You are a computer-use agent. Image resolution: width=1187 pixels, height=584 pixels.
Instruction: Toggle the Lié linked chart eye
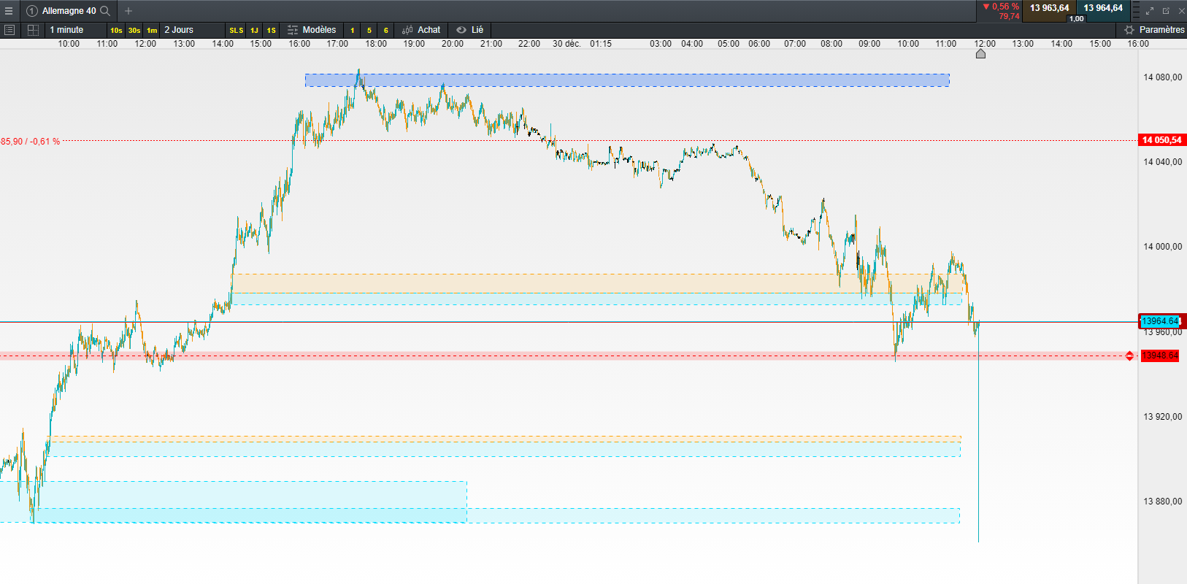coord(461,30)
